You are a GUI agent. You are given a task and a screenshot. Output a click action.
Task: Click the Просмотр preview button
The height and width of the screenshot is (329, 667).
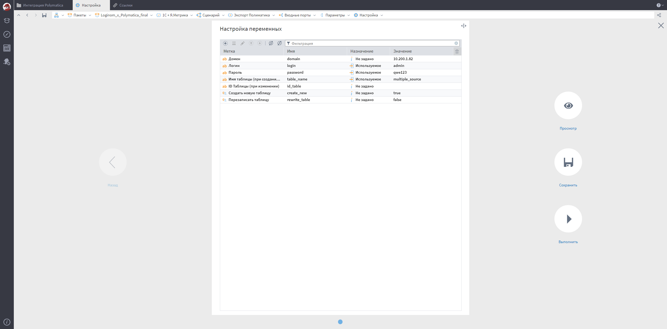(568, 105)
